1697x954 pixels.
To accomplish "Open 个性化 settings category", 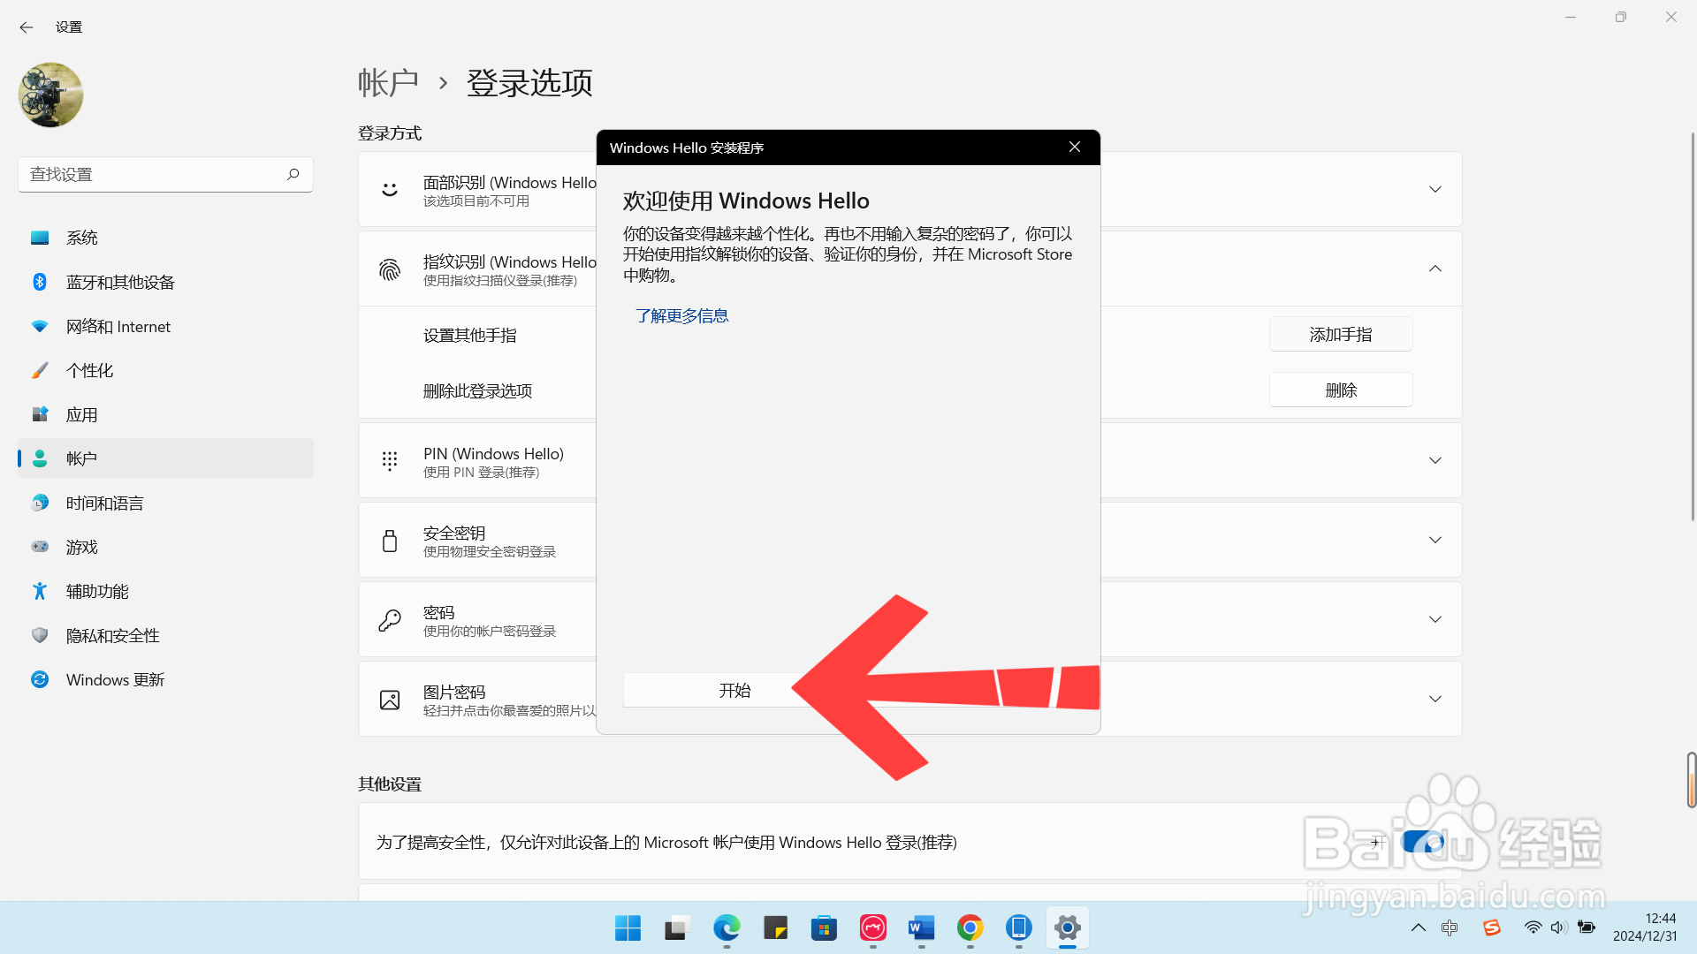I will pos(165,370).
